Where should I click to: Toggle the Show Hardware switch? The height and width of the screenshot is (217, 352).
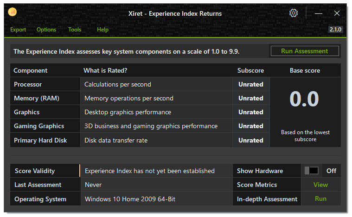(x=311, y=171)
